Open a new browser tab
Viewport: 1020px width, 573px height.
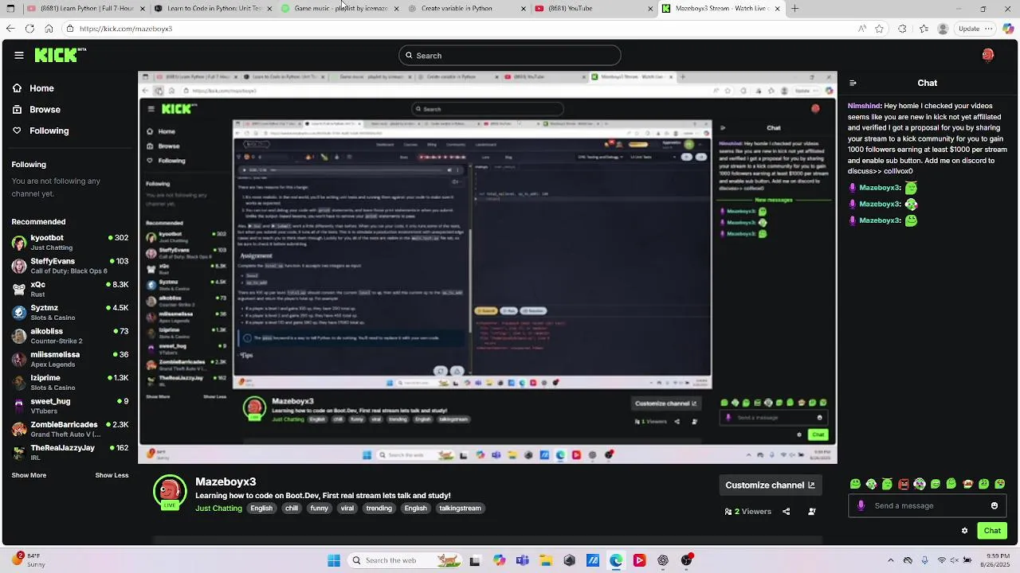(794, 9)
